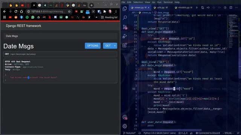Click the features* git branch
Viewport: 241px width, 135px height.
(130, 133)
